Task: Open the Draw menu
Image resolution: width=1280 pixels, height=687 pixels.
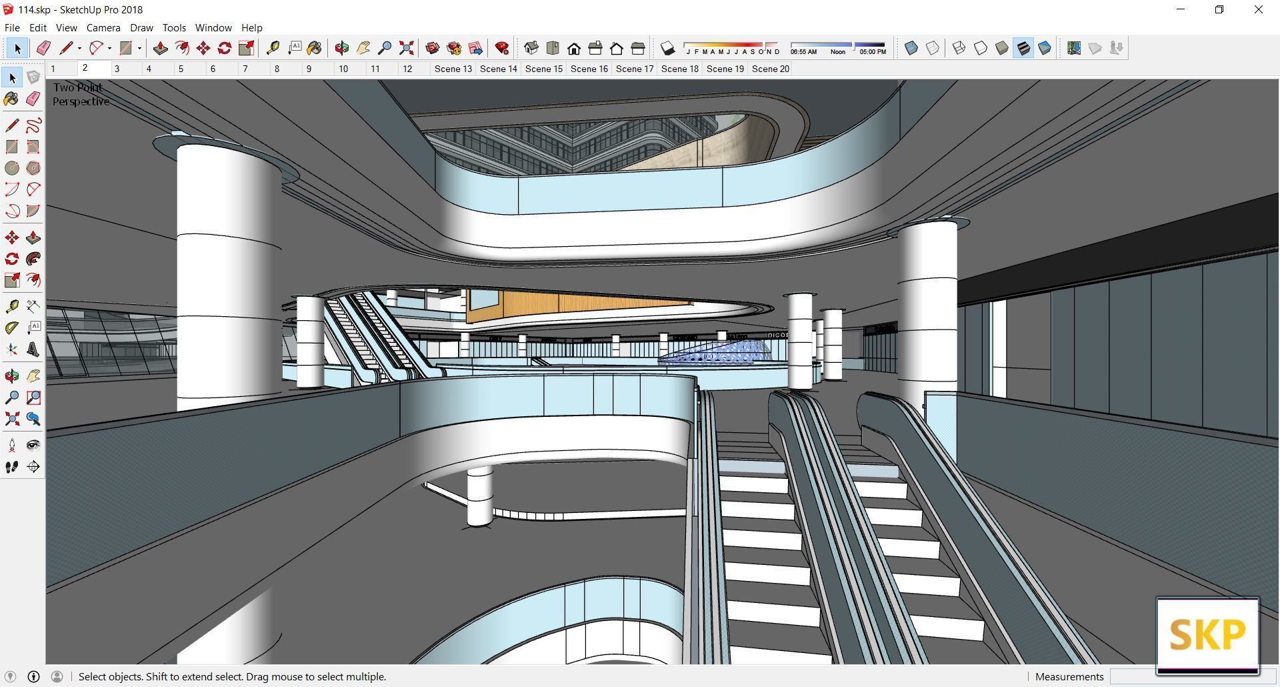Action: 141,27
